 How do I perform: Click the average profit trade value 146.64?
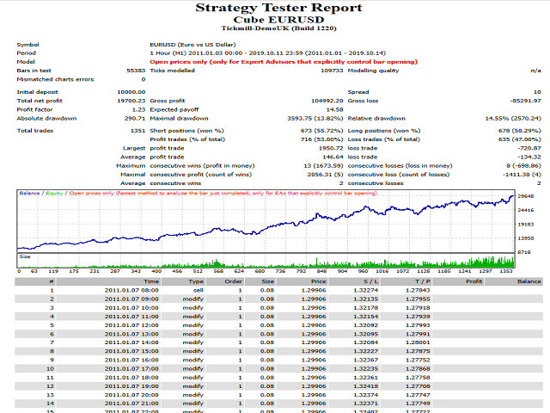pyautogui.click(x=333, y=157)
